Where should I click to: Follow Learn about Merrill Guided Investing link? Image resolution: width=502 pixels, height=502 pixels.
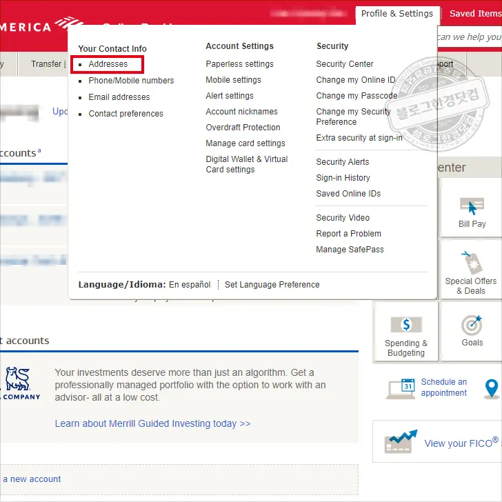[152, 423]
